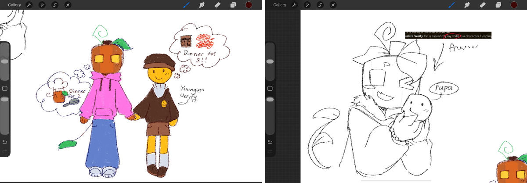Click the pasted text snippet mentioning Verity
This screenshot has height=183, width=527.
pos(448,34)
